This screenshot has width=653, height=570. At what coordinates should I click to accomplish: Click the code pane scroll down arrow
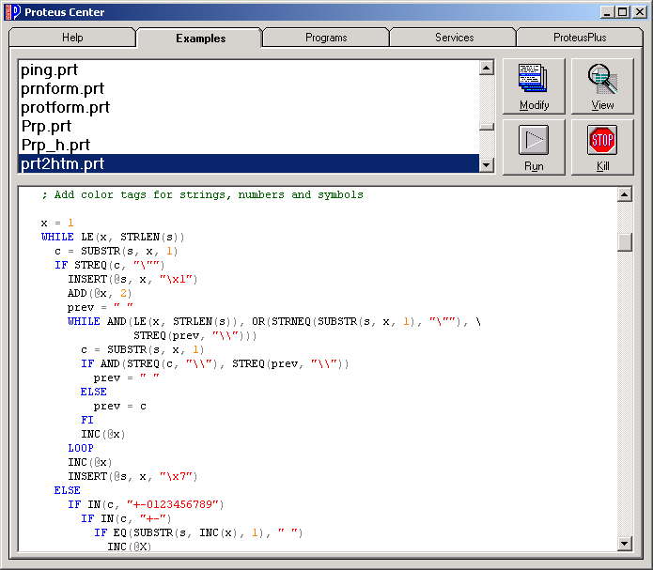tap(625, 543)
